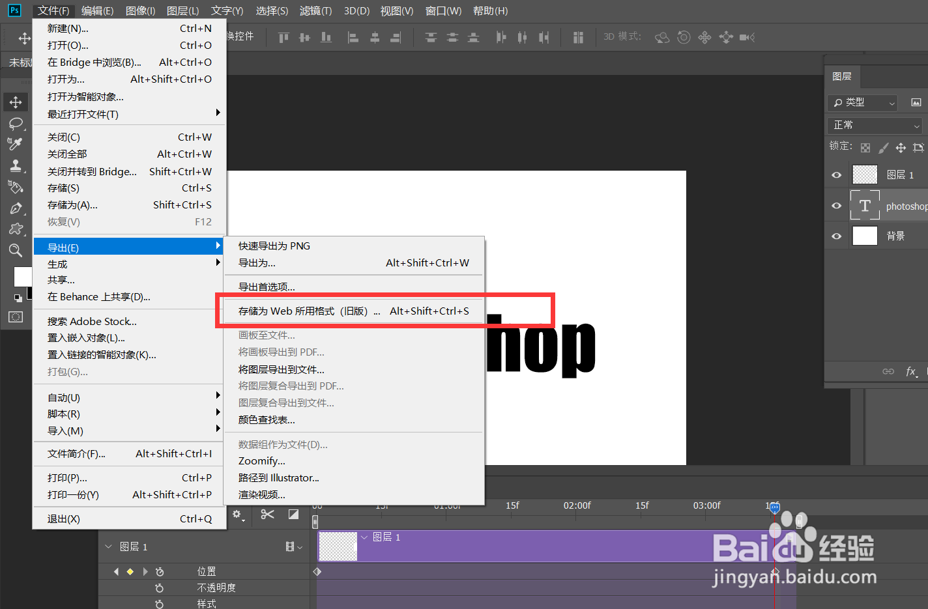The image size is (928, 609).
Task: Select the Pen tool
Action: (16, 208)
